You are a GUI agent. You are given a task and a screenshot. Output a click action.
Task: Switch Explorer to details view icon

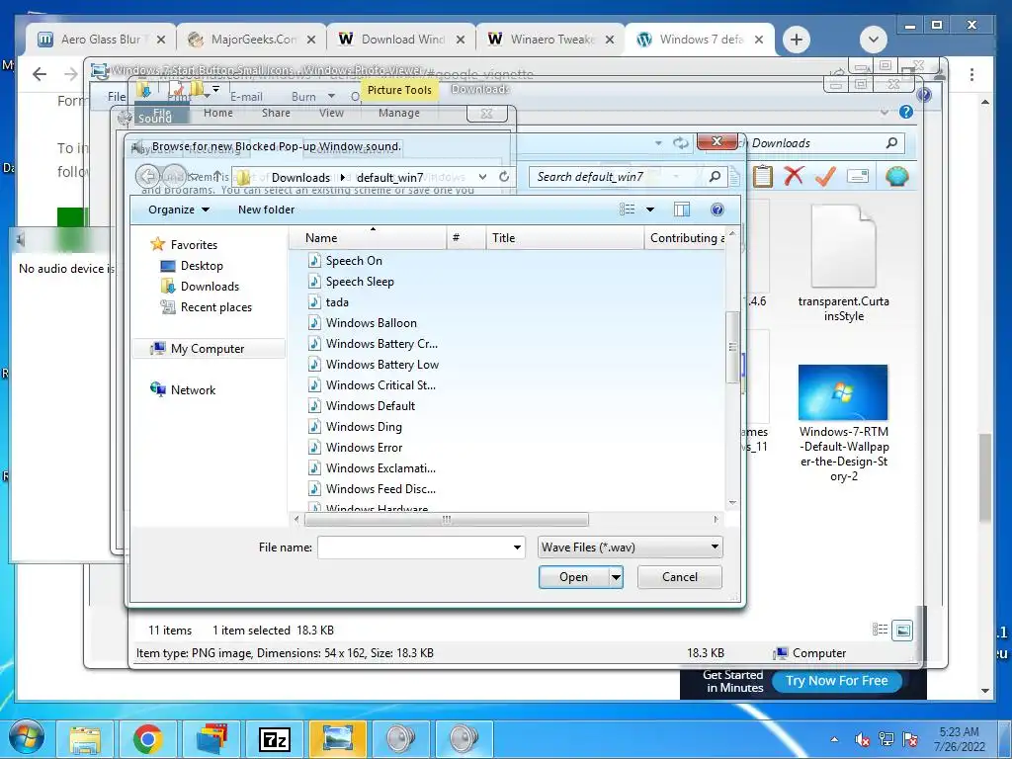[x=880, y=630]
